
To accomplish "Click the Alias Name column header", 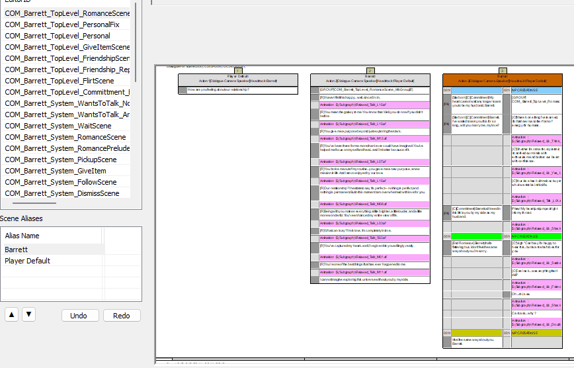I will point(52,236).
